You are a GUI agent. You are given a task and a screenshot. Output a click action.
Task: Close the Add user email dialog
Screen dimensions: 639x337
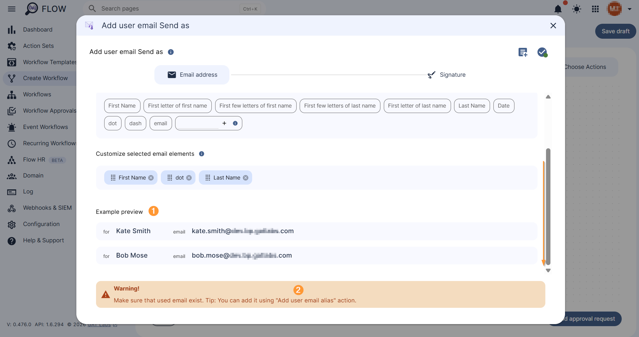coord(553,25)
